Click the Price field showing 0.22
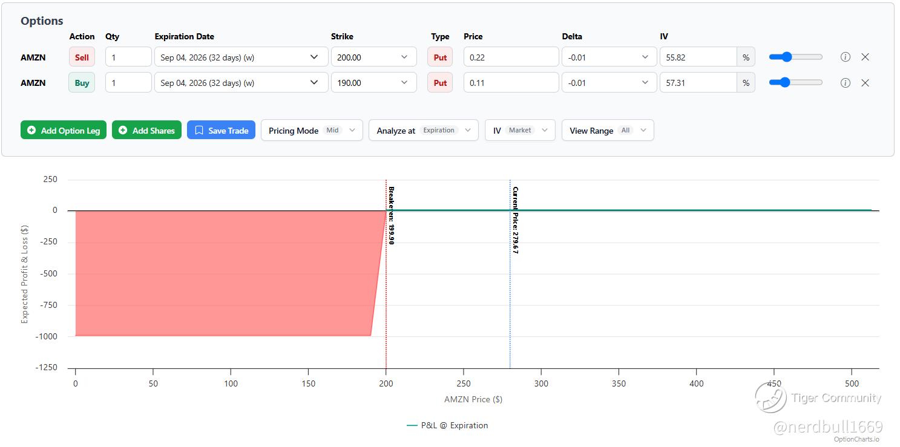The height and width of the screenshot is (447, 900). click(511, 57)
